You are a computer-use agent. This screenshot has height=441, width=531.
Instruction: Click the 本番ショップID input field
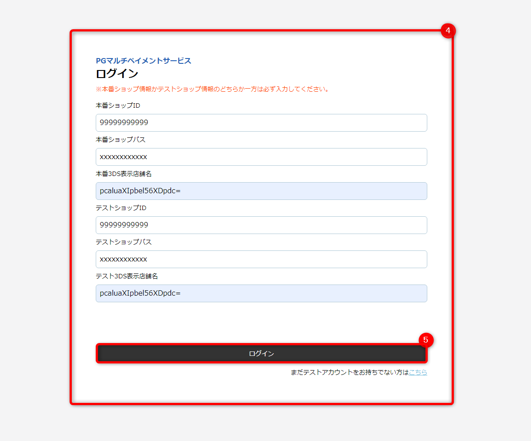pyautogui.click(x=262, y=123)
